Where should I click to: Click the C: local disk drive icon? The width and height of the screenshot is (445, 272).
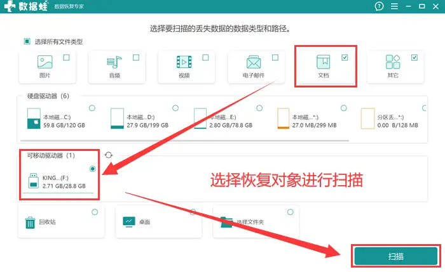click(x=34, y=119)
